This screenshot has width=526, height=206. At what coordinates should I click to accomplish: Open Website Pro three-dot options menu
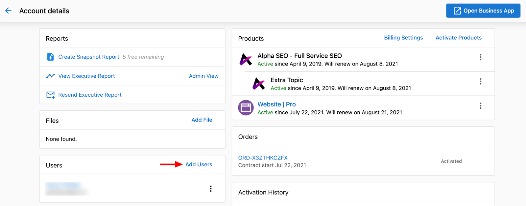(480, 106)
